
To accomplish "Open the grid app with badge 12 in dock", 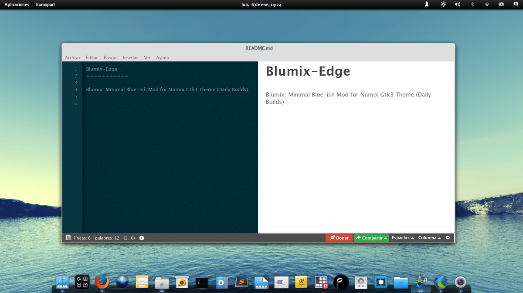I will point(322,283).
